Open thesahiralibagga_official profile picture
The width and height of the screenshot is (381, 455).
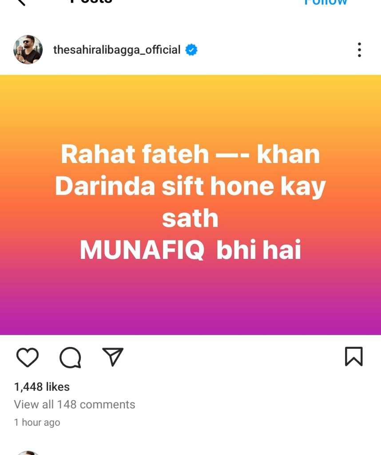click(x=28, y=50)
